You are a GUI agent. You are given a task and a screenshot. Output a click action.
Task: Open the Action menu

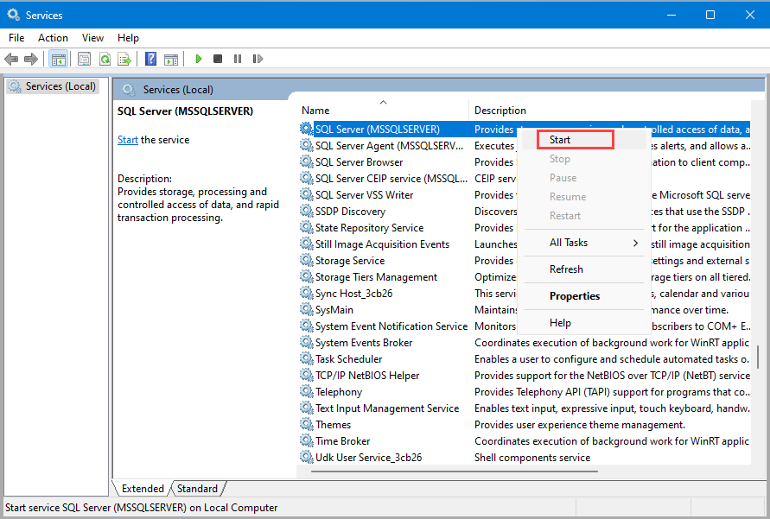tap(53, 38)
